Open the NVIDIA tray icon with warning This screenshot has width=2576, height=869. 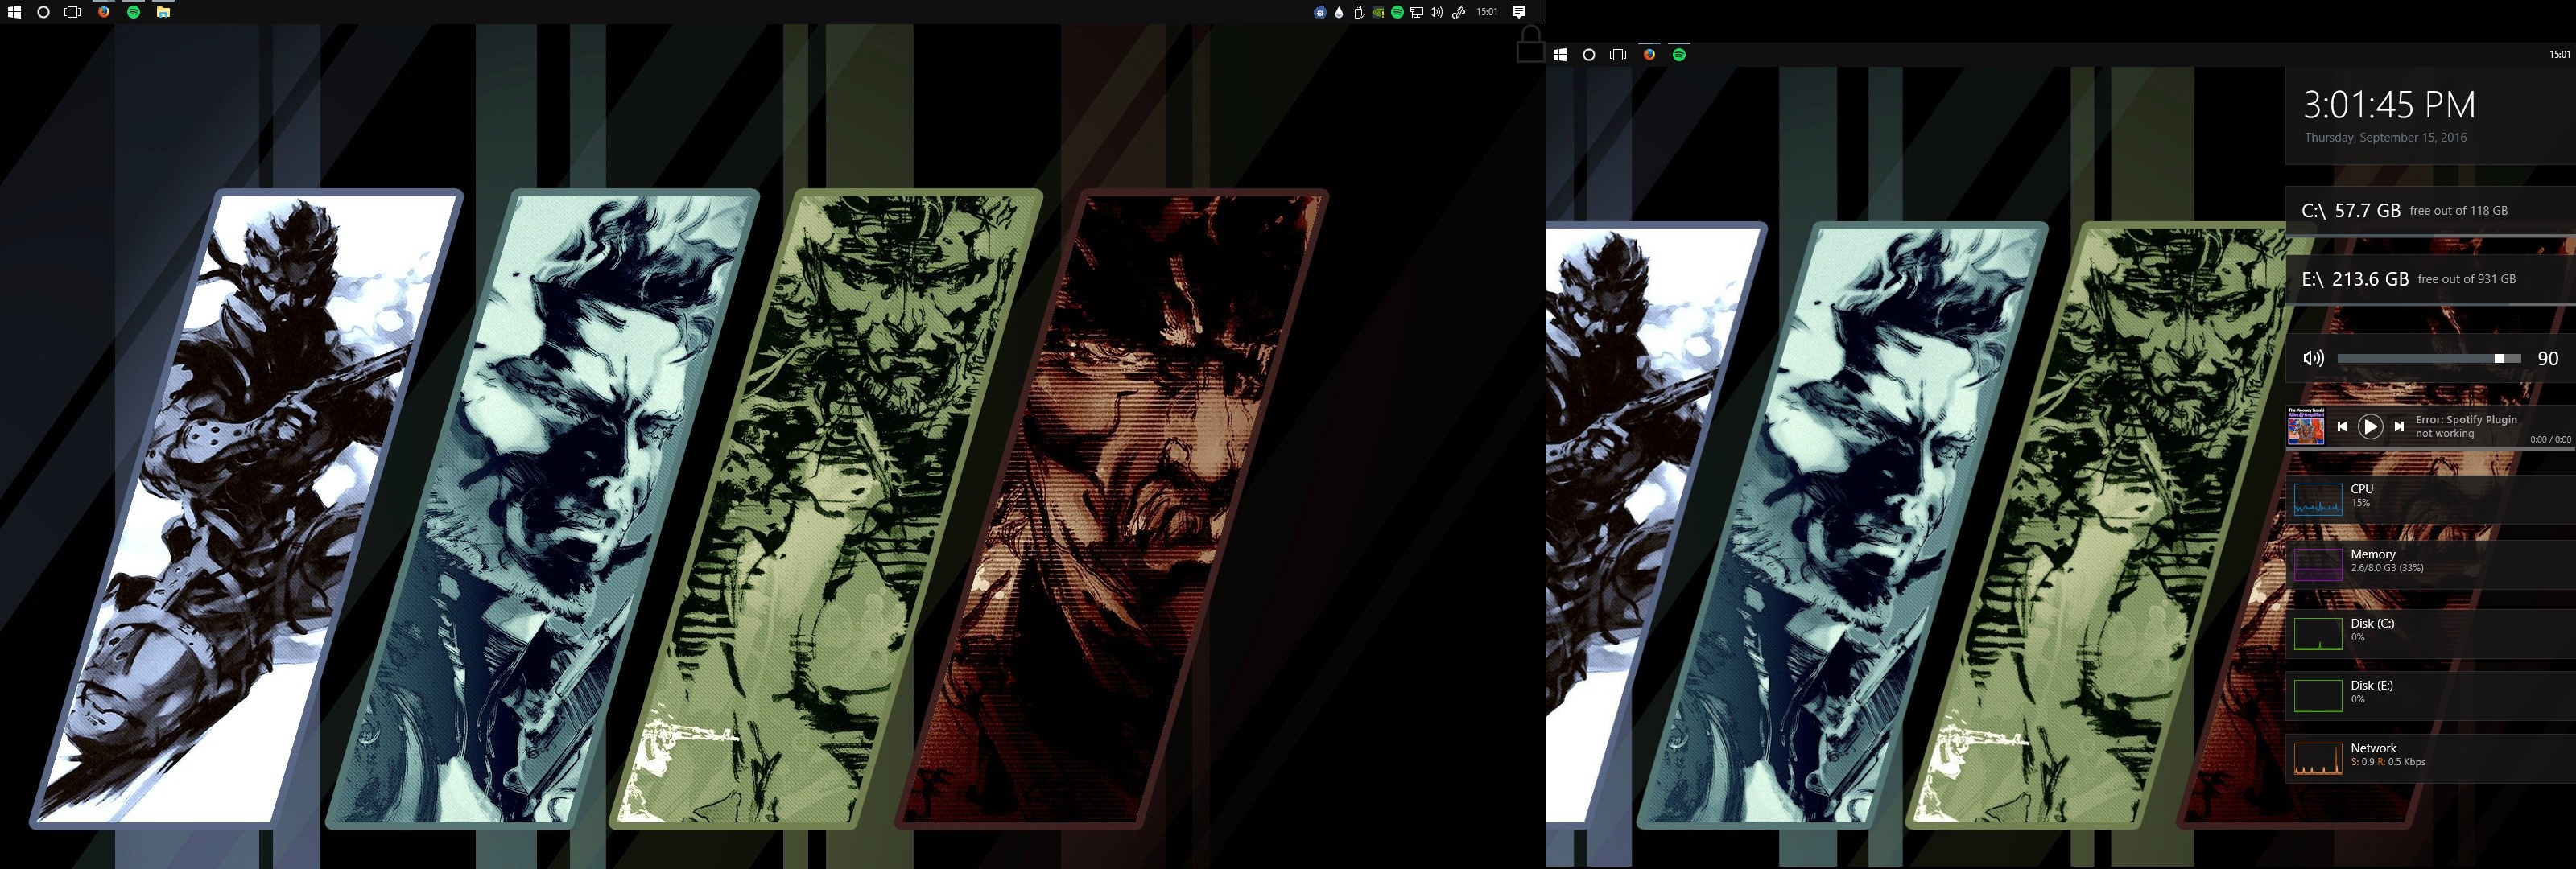[1378, 12]
